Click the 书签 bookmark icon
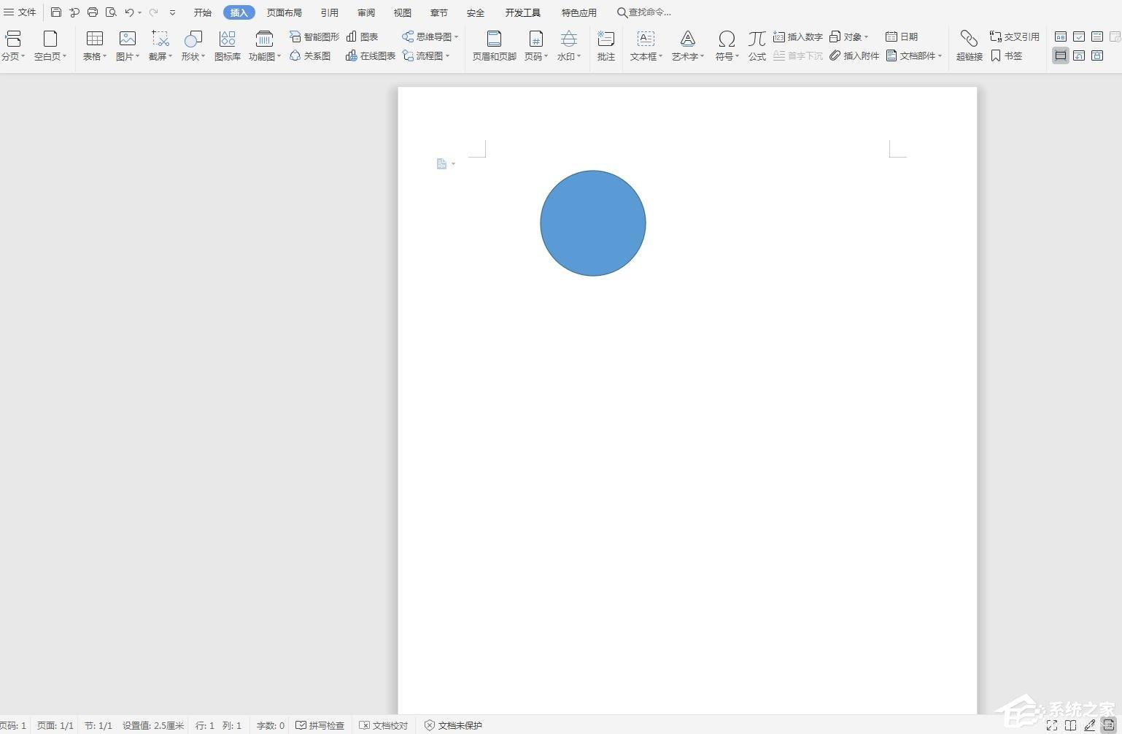 click(1007, 56)
